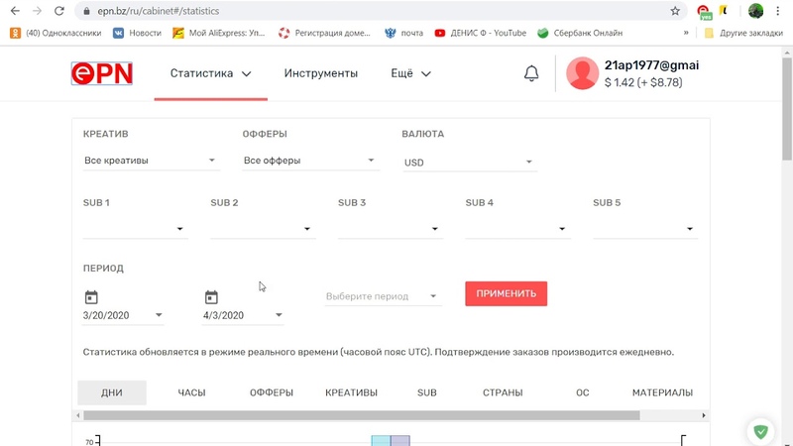Open SUB 5 dropdown
793x446 pixels.
coord(645,229)
